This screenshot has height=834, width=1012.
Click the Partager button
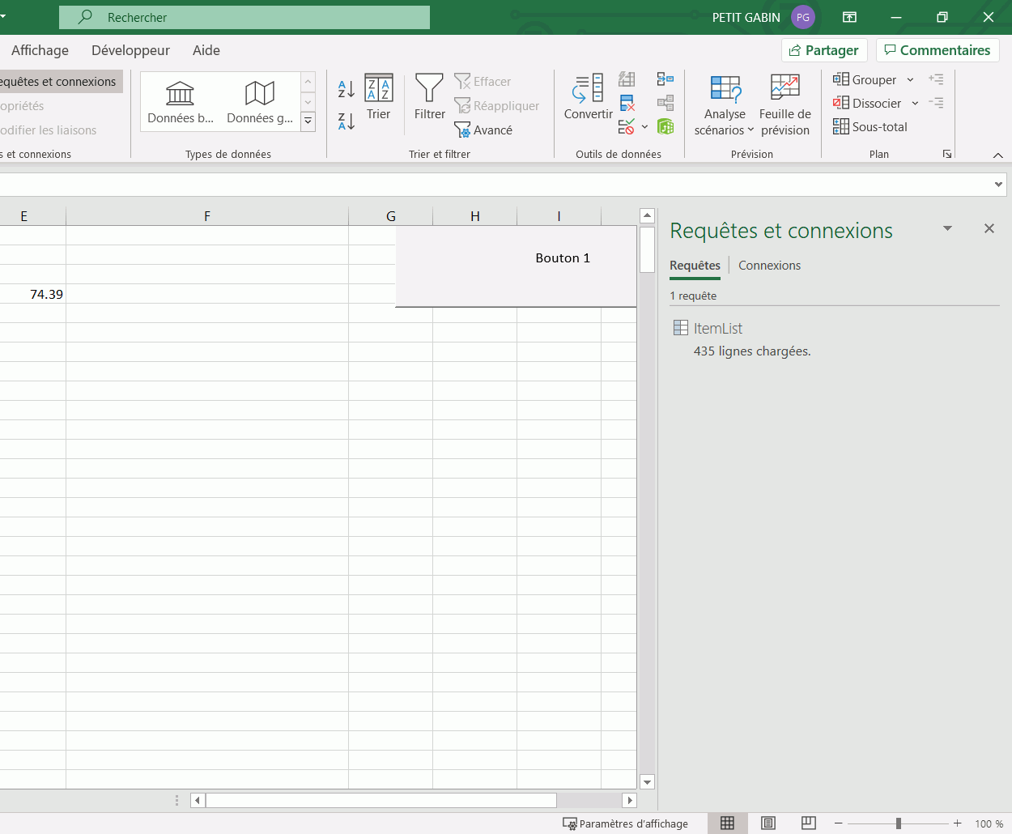pos(824,50)
